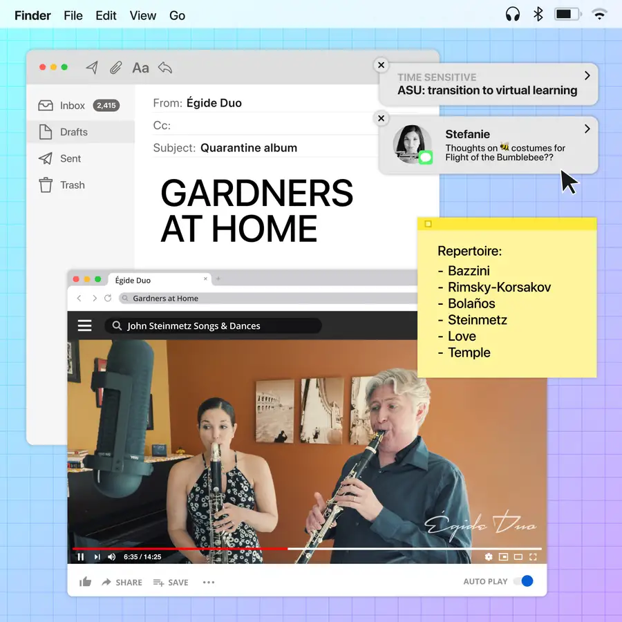Expand the ASU time sensitive notification chevron
622x622 pixels.
[x=587, y=75]
